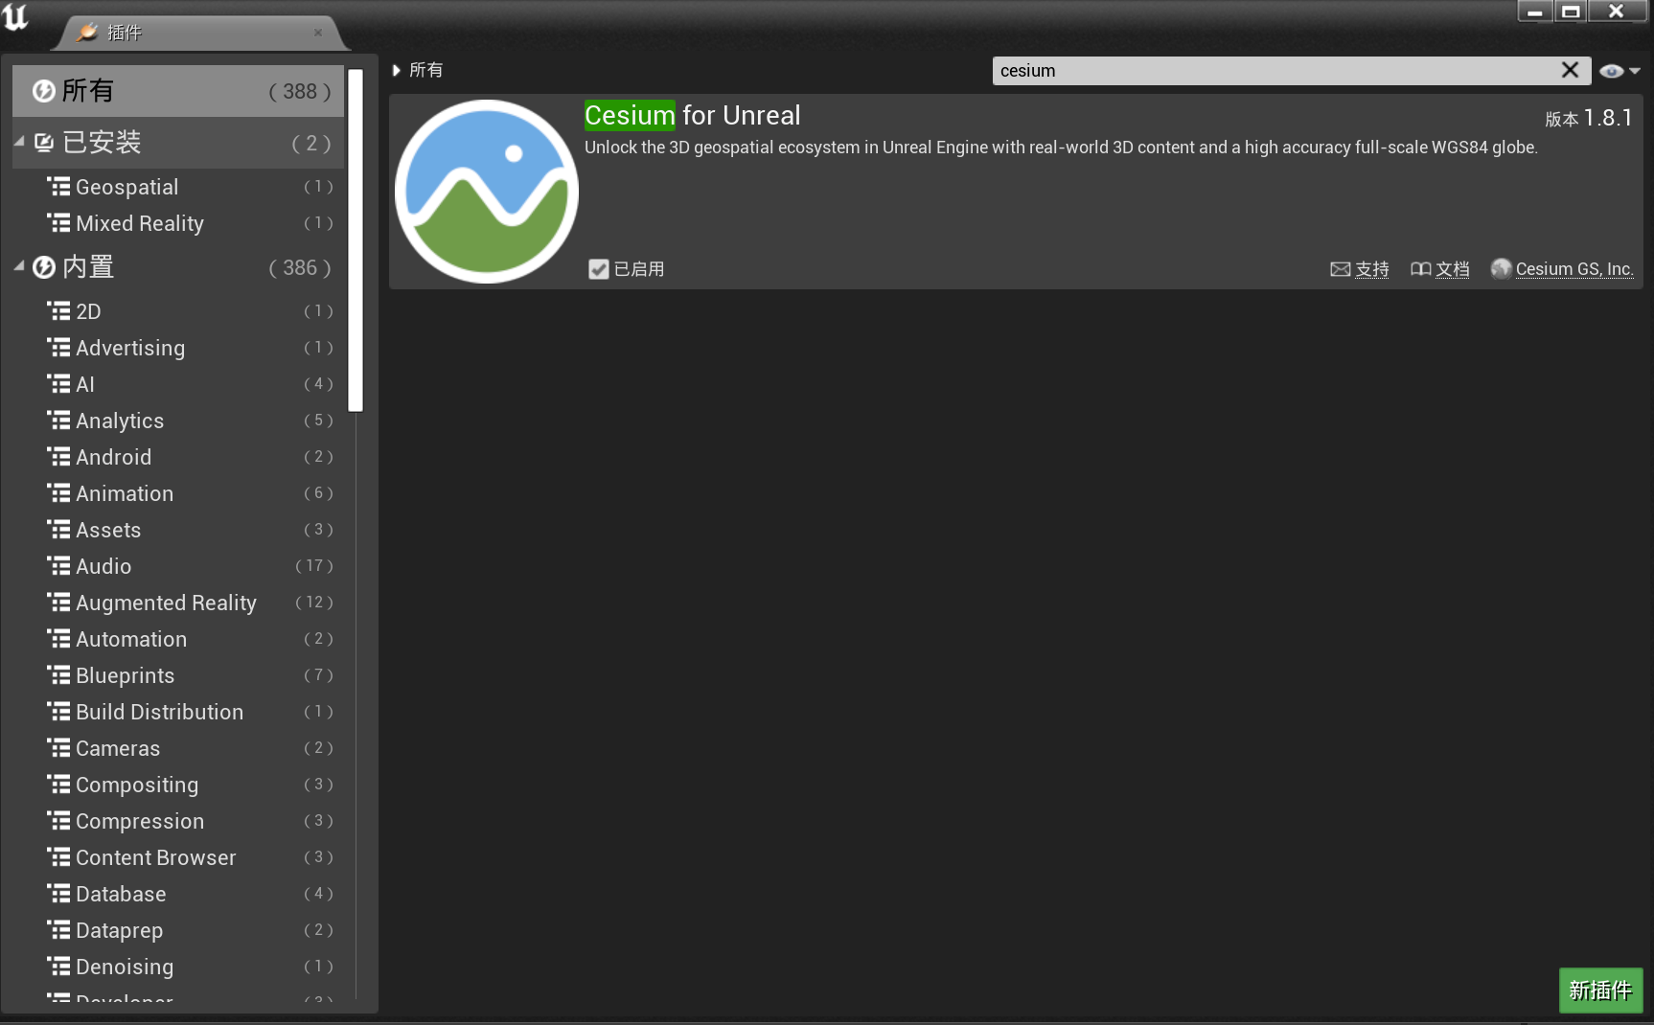
Task: Select the 所有 category with 388 plugins
Action: coord(178,91)
